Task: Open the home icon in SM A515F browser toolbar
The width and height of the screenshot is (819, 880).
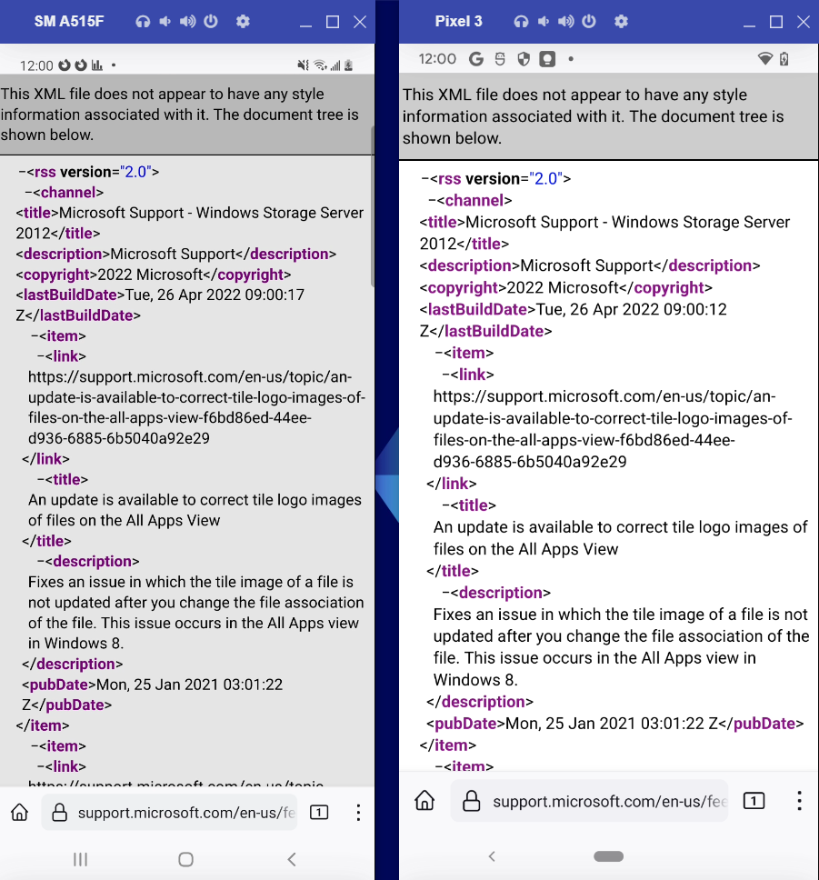Action: [19, 812]
